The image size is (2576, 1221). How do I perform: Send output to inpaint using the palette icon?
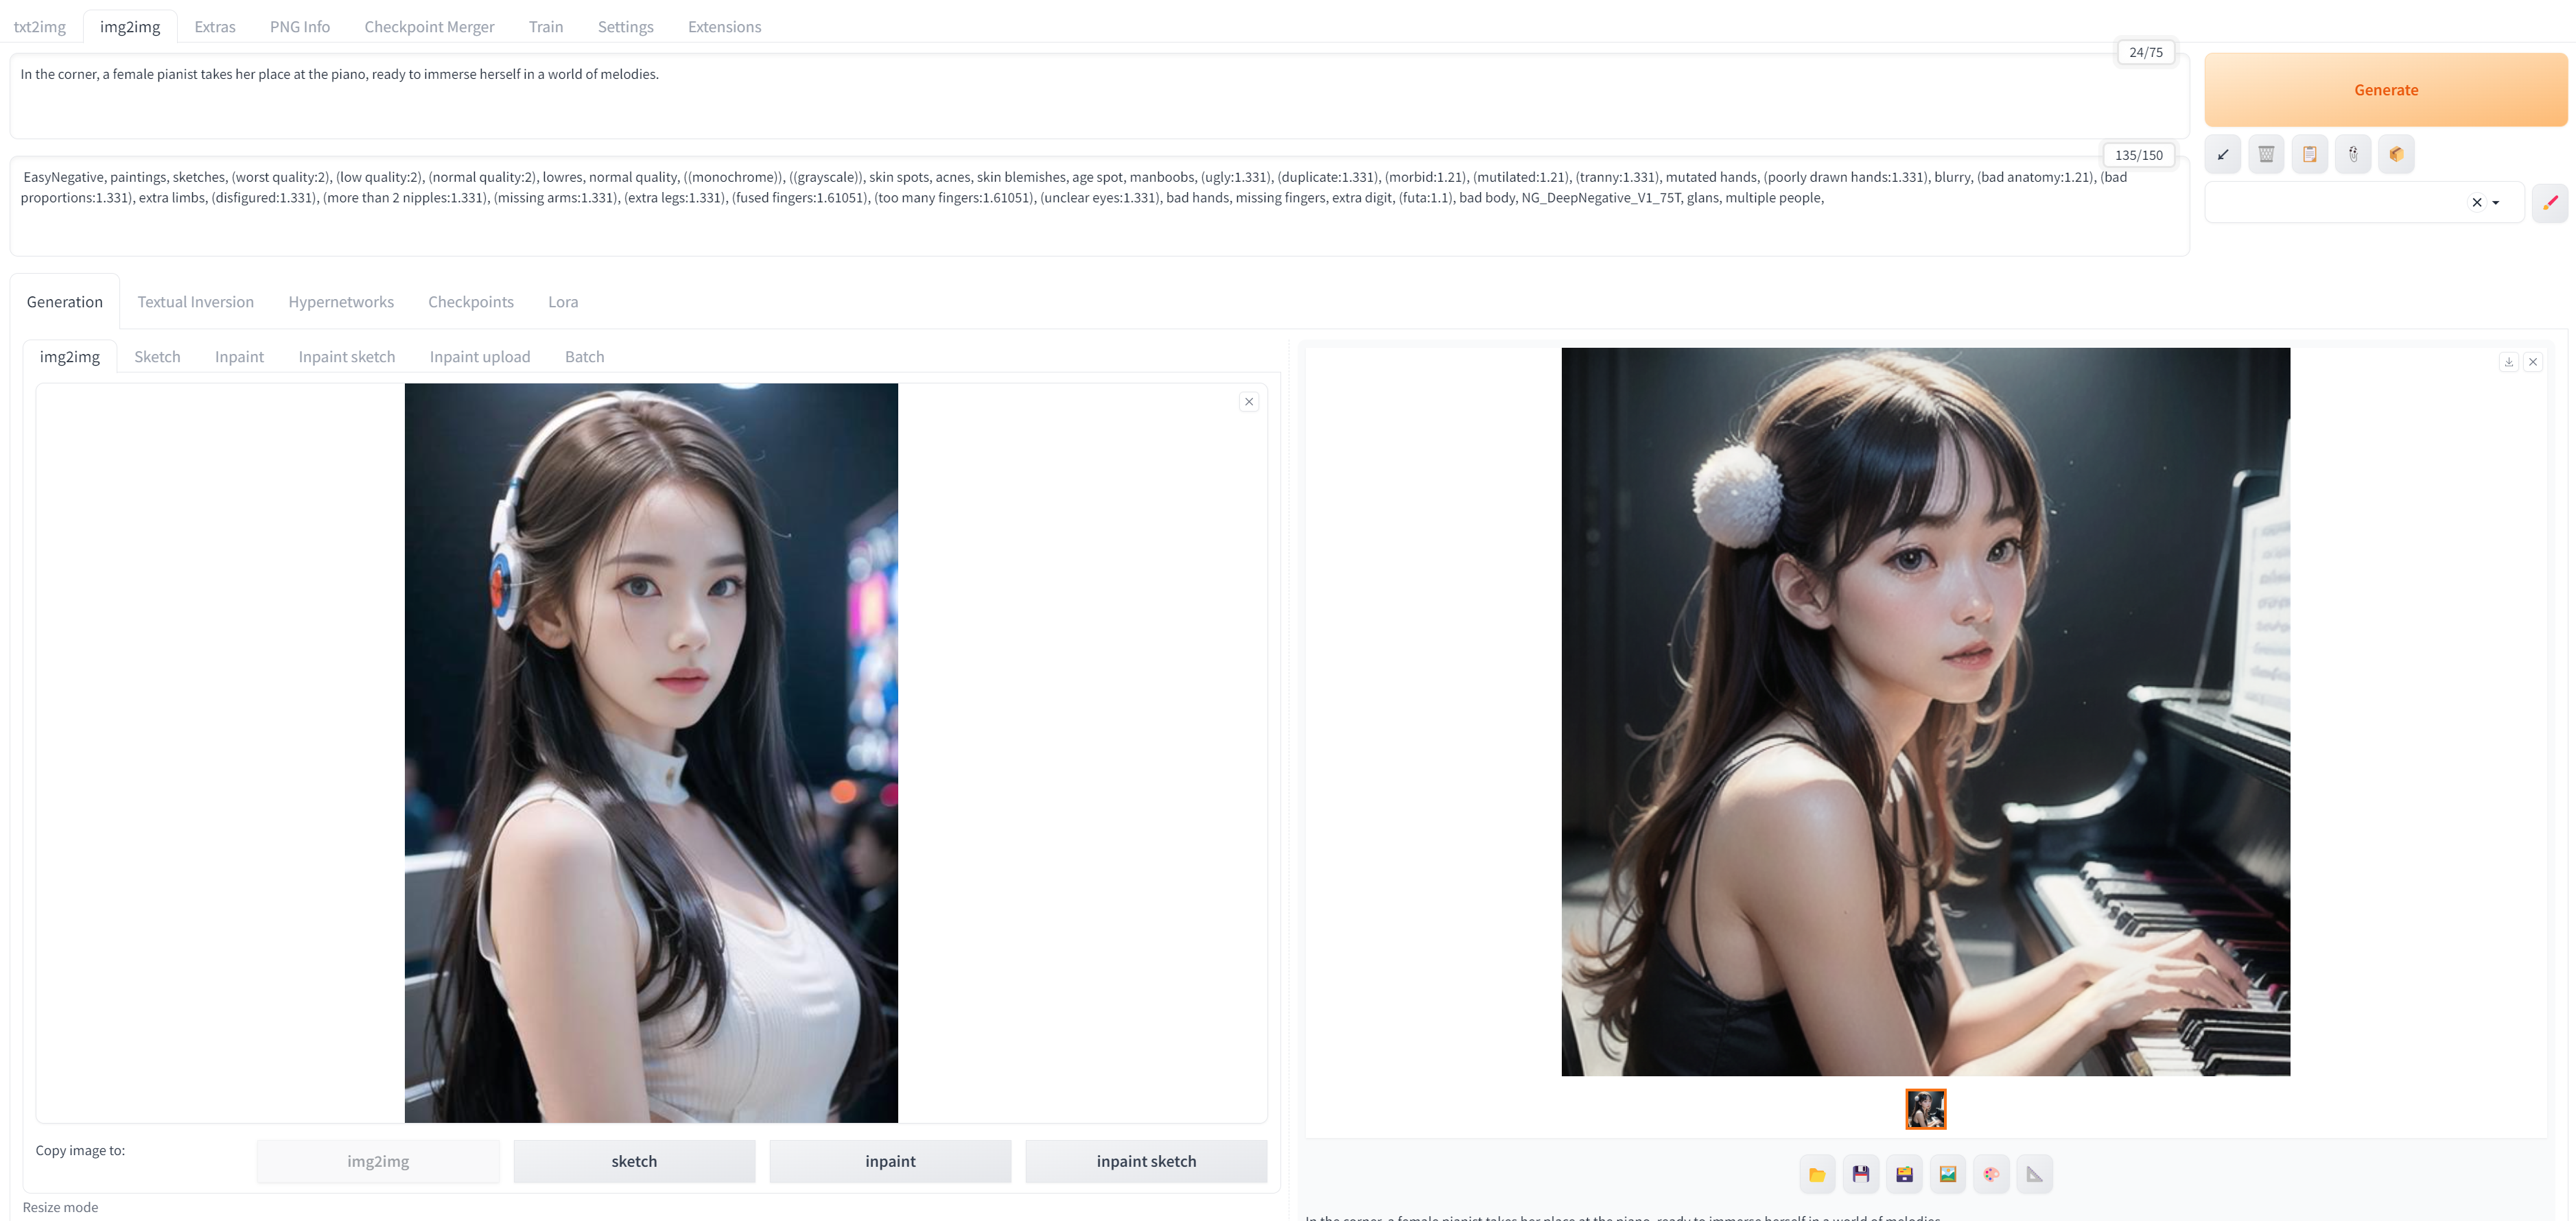1991,1174
